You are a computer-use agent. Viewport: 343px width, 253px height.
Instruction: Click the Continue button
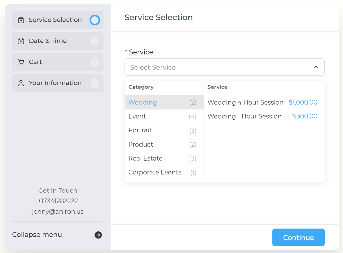click(298, 237)
